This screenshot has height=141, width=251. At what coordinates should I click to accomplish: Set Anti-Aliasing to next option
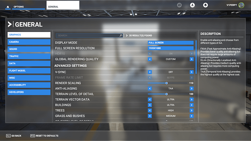point(191,89)
